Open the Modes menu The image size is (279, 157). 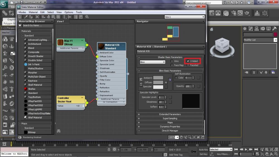(22, 12)
